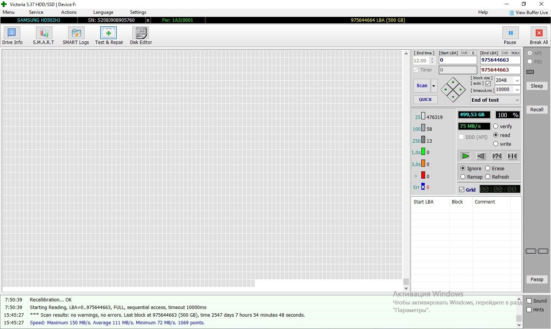This screenshot has height=329, width=551.
Task: Enable the Sound checkbox
Action: [x=529, y=301]
